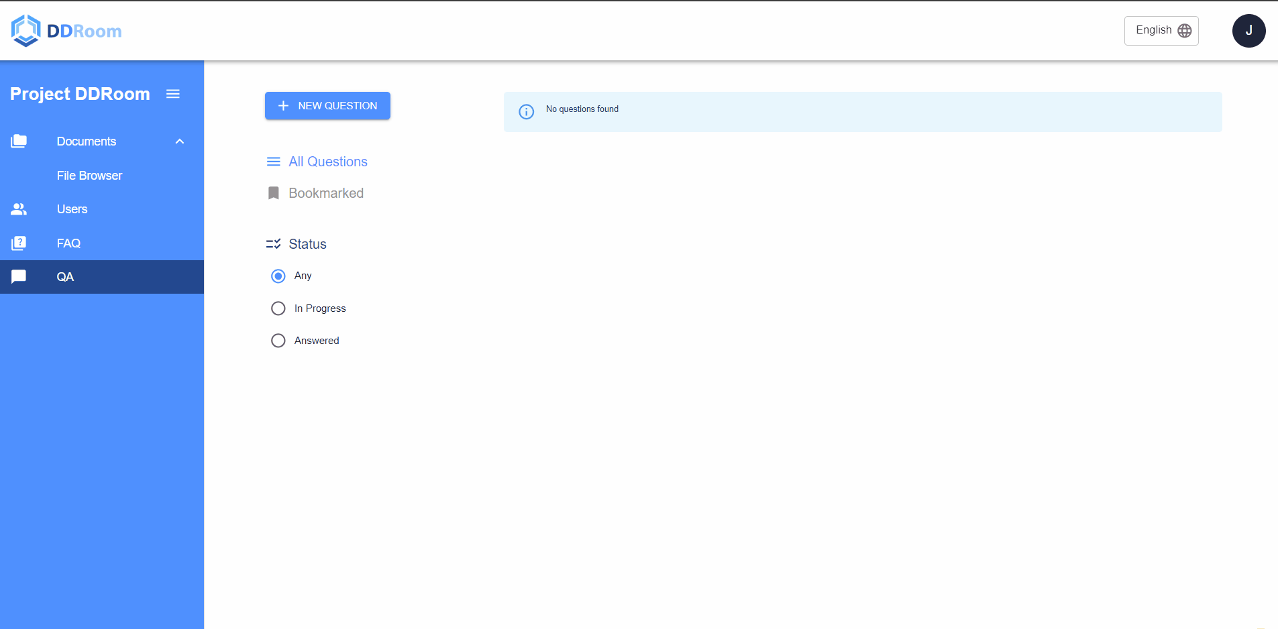The width and height of the screenshot is (1278, 629).
Task: Collapse the Documents section chevron
Action: pos(180,141)
